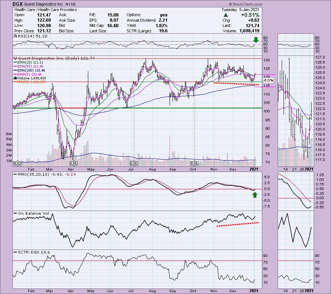Image resolution: width=331 pixels, height=294 pixels.
Task: Click the EMA(5) 120.44 legend entry
Action: click(x=29, y=75)
